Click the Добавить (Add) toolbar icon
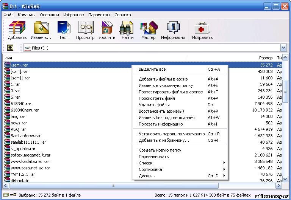 click(x=17, y=30)
